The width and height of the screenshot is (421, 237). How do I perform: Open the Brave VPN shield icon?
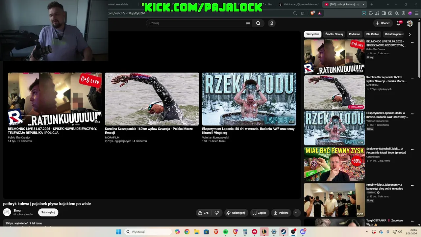[404, 13]
